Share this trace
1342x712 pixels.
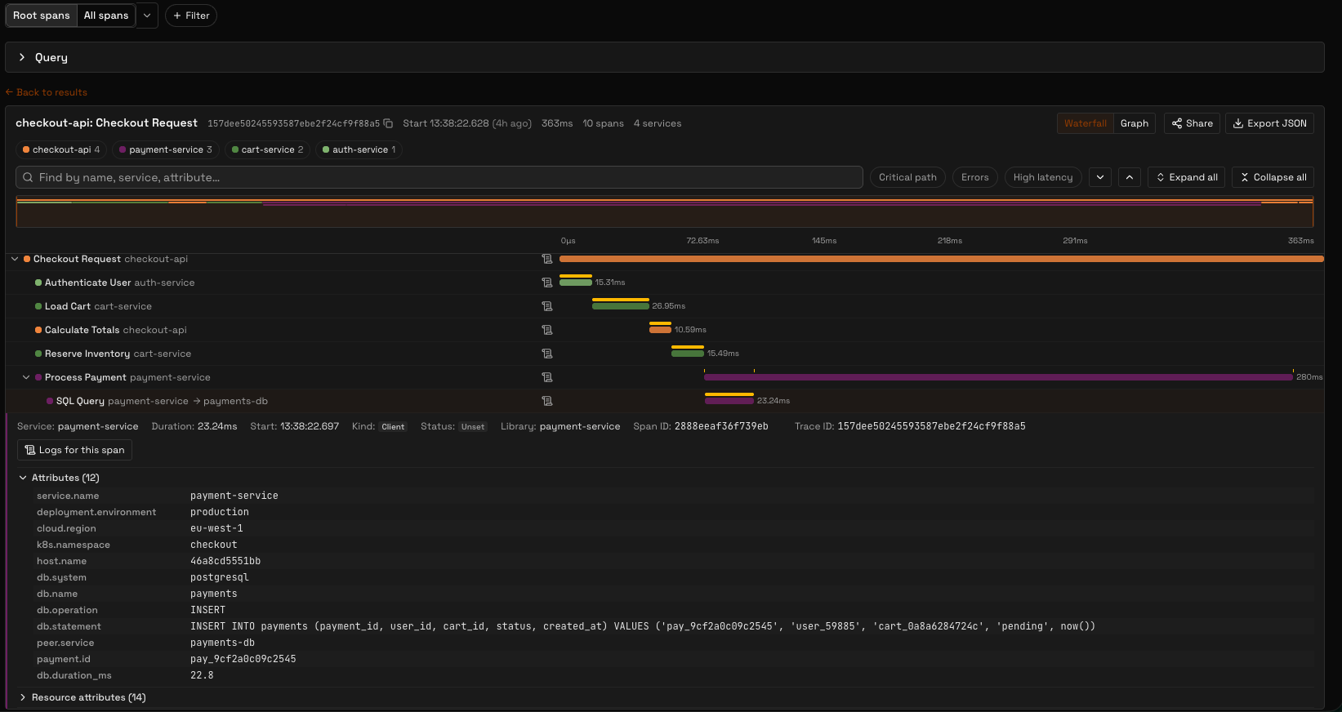[1193, 123]
